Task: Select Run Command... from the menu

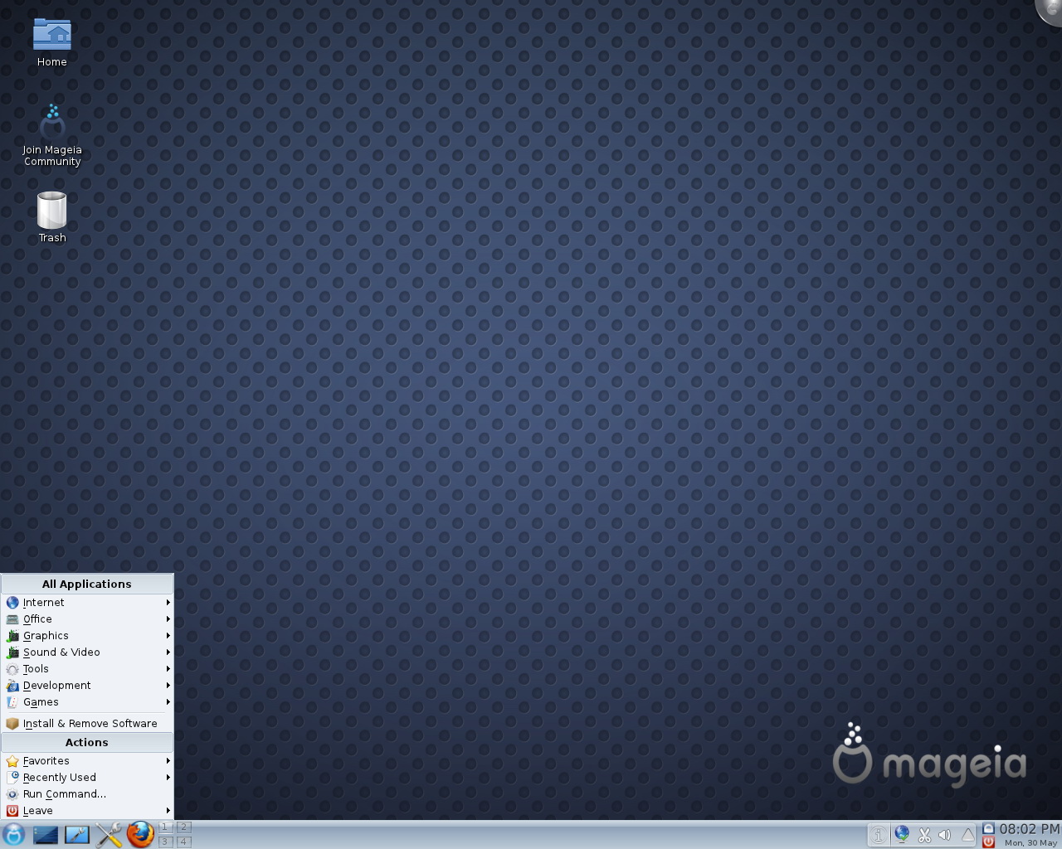Action: (65, 794)
